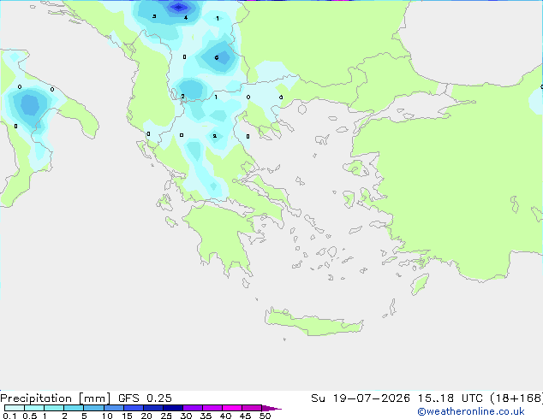
Task: Click the '10' legend scale label
Action: click(107, 416)
